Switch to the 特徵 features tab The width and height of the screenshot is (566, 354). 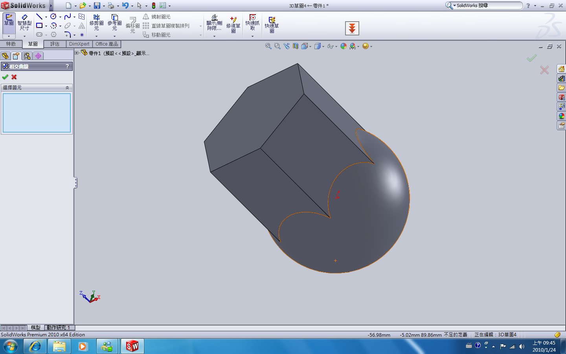click(11, 44)
